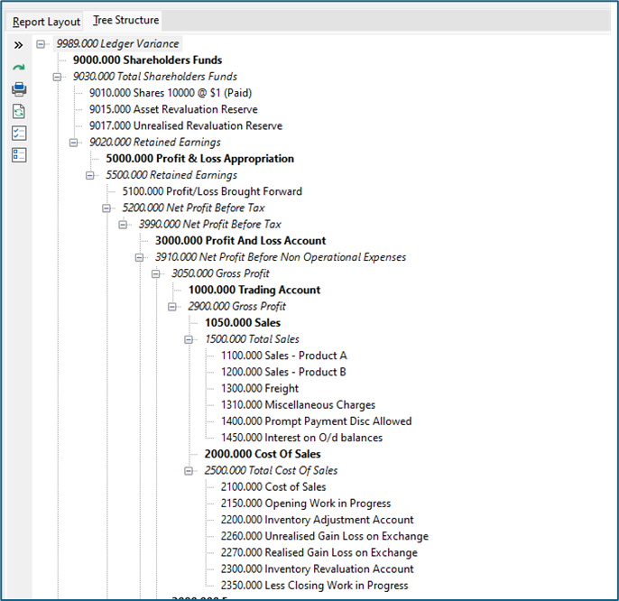Select 1500.000 Total Sales row
The height and width of the screenshot is (601, 619).
coord(253,339)
